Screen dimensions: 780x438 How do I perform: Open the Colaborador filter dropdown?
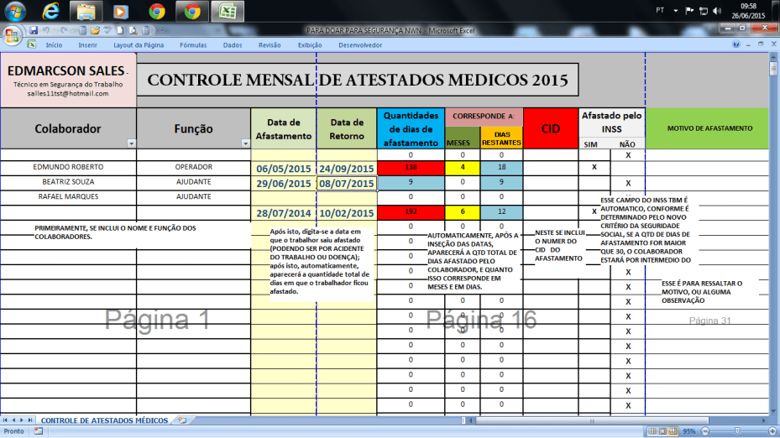pos(131,143)
